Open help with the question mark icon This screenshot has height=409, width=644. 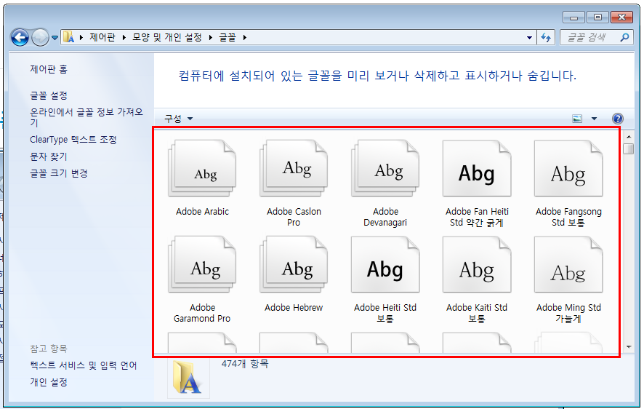click(617, 119)
